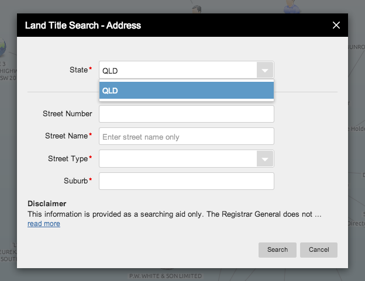Focus the Street Name input field
365x281 pixels.
pyautogui.click(x=187, y=136)
